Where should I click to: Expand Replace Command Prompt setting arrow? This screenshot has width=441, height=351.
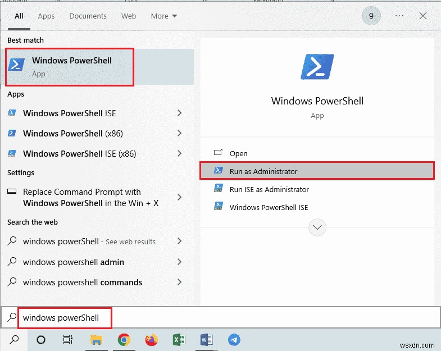[x=179, y=197]
